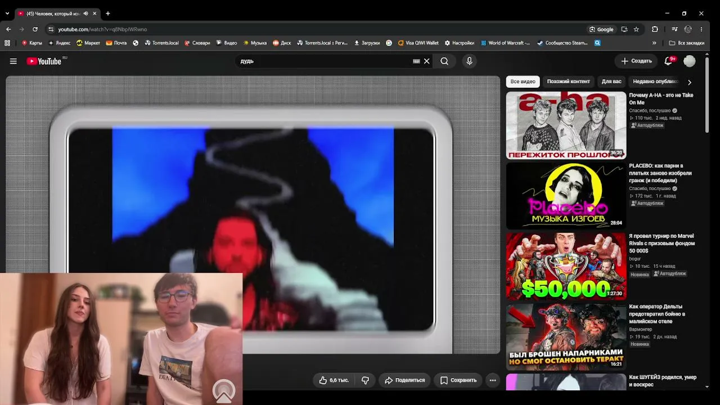Select the 'Недавно опублик...' chip

(x=655, y=82)
